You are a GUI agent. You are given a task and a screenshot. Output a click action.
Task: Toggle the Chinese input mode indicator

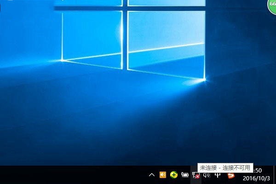tap(218, 175)
